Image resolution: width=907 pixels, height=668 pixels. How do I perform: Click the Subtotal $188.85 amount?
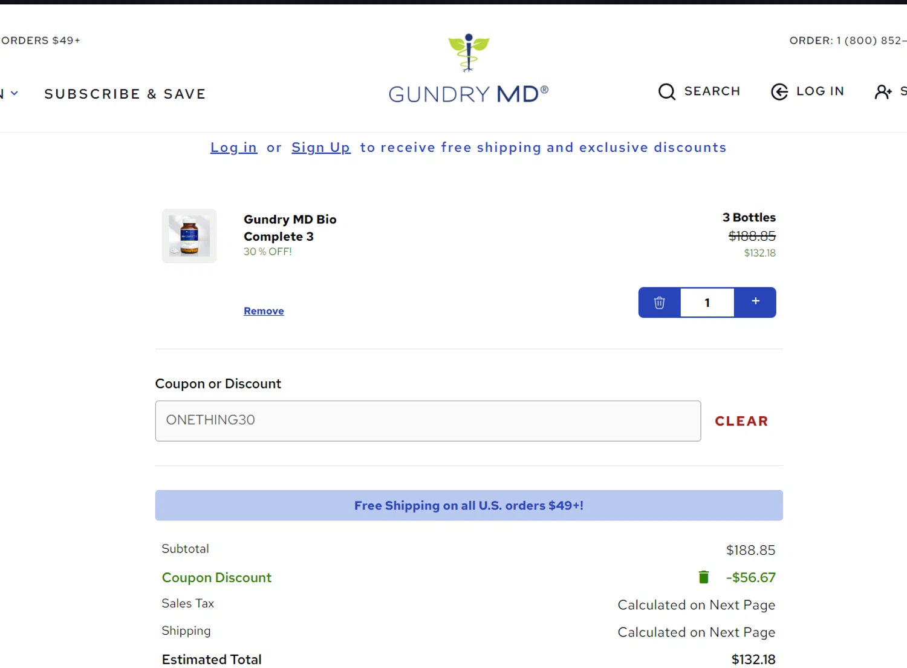750,550
